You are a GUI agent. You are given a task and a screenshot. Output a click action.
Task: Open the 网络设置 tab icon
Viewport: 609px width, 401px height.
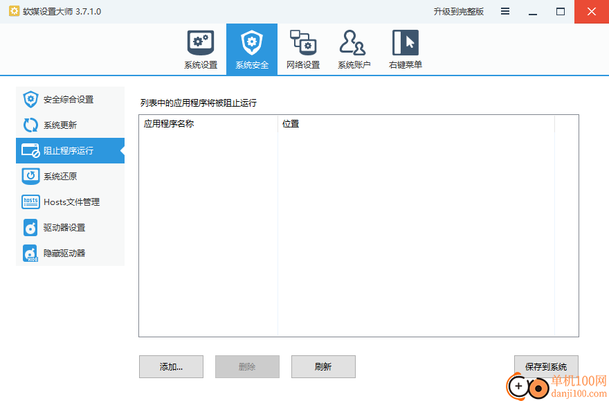(x=303, y=49)
